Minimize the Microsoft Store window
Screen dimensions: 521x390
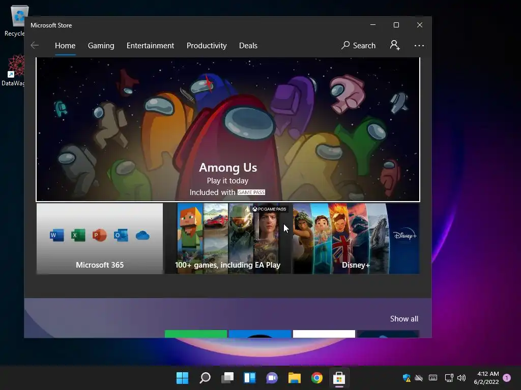[373, 25]
